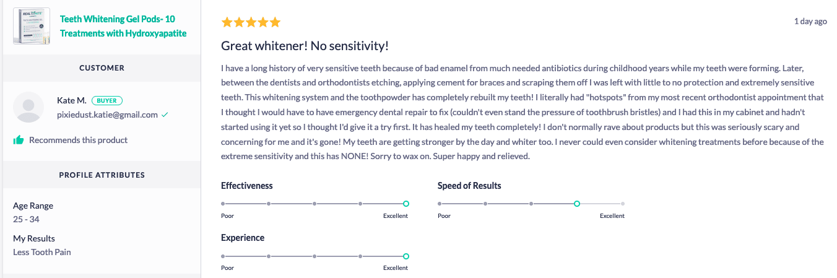The image size is (837, 278).
Task: Click the green BUYER badge
Action: tap(108, 100)
